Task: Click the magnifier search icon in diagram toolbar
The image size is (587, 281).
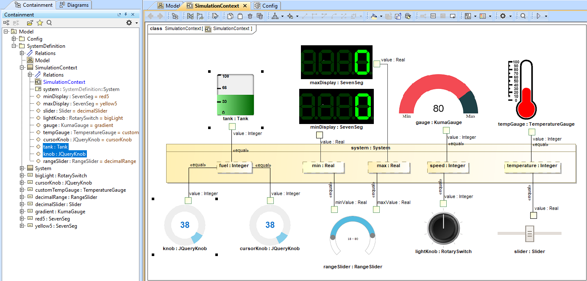Action: [x=523, y=16]
